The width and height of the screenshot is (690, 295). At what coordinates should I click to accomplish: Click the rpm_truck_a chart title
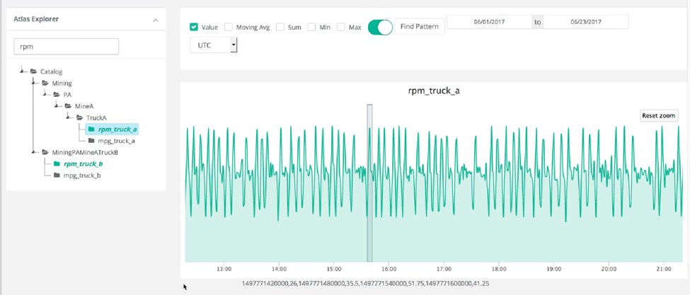coord(432,91)
